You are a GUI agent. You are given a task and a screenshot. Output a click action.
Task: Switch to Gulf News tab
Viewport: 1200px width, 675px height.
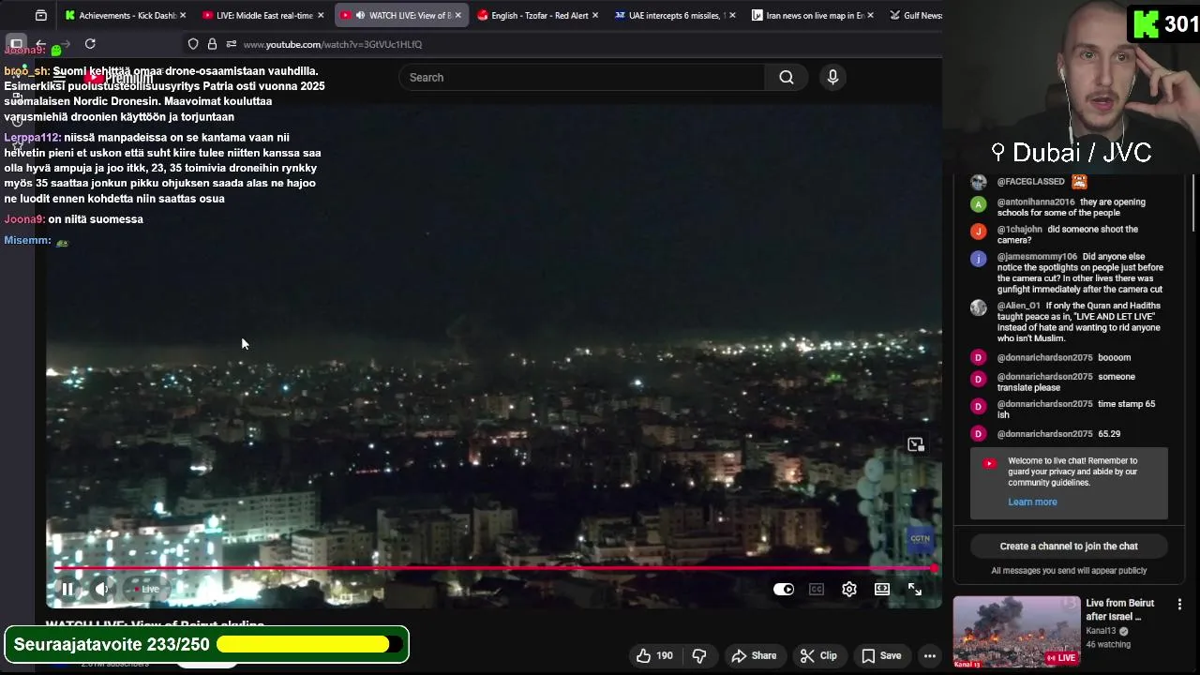click(914, 15)
